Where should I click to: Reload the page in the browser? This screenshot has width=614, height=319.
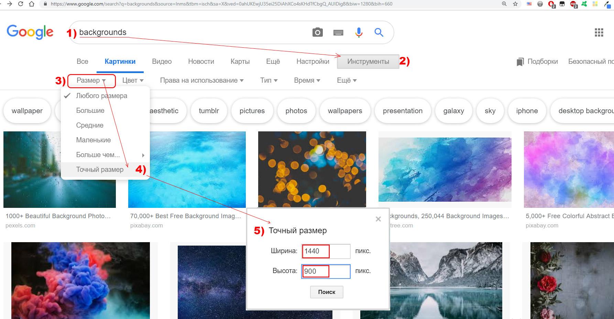[21, 4]
